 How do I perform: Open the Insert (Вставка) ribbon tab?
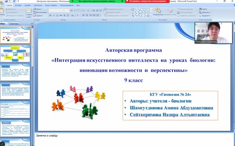18,5
